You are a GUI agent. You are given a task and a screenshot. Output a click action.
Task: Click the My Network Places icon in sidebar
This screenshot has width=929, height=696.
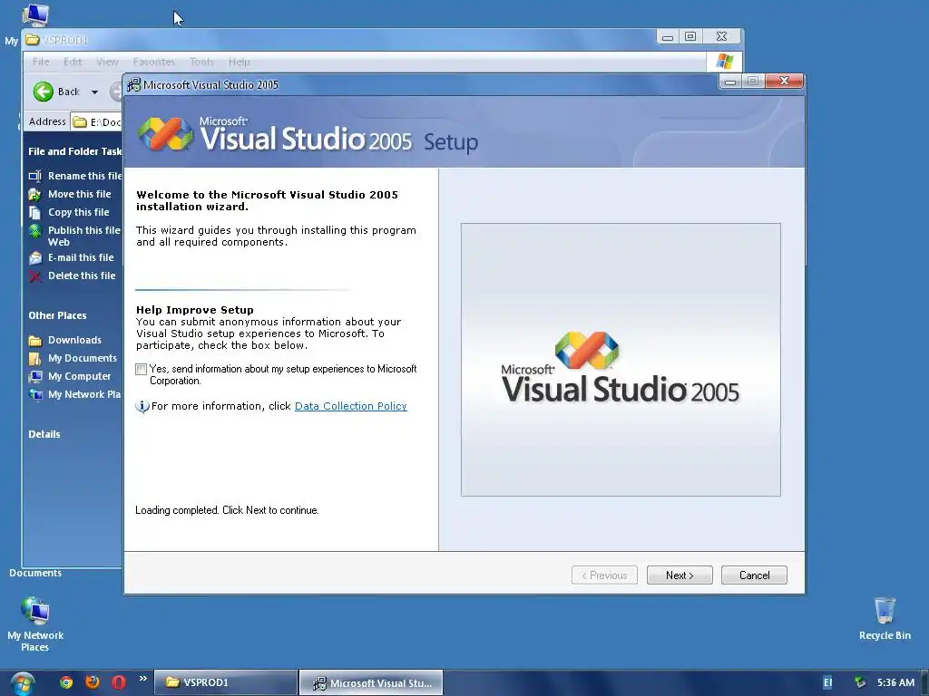pos(35,395)
